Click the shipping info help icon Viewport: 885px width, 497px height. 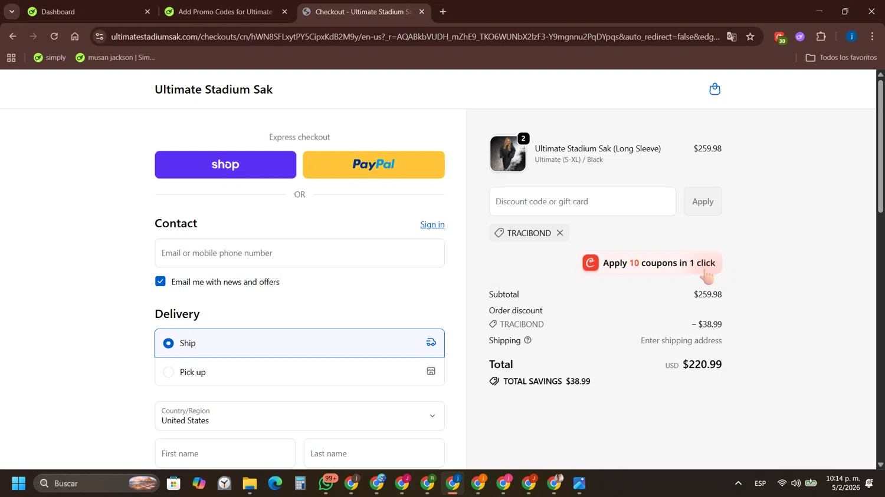[x=527, y=340]
